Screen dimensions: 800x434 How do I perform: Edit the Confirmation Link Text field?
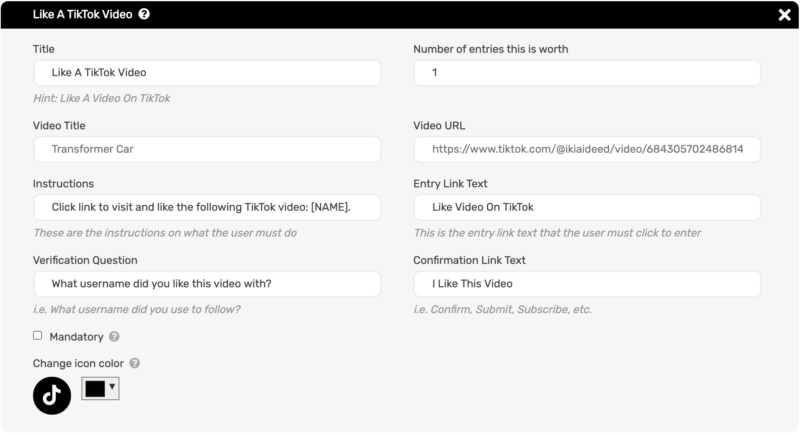(x=587, y=284)
